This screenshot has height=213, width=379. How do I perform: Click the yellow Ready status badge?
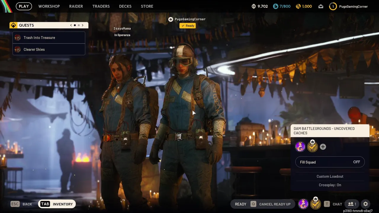(x=187, y=26)
